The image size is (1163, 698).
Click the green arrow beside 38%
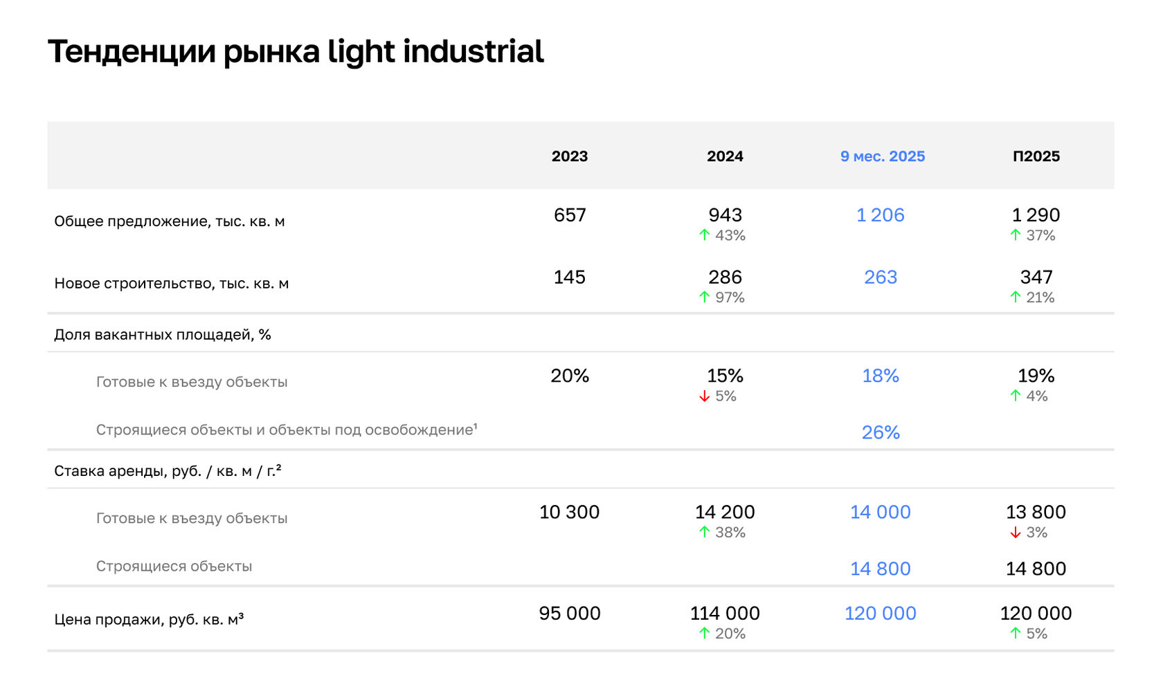(705, 532)
